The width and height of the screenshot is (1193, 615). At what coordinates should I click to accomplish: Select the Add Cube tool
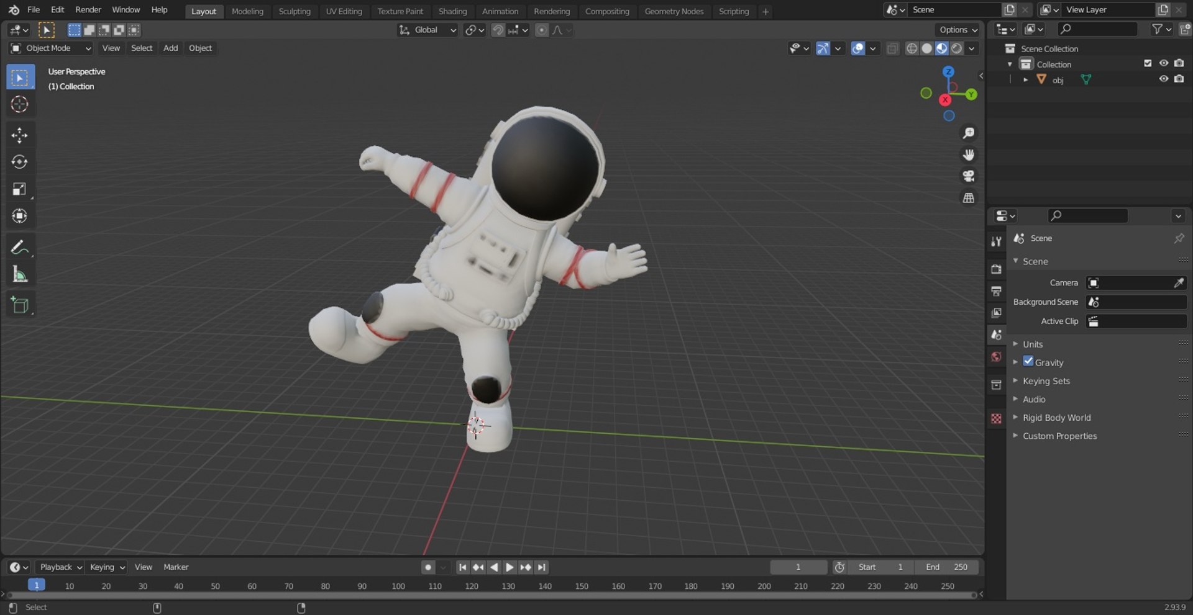[x=20, y=305]
